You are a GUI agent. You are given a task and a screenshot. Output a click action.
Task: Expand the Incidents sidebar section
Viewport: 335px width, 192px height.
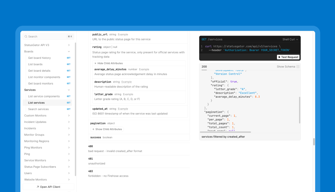point(69,128)
